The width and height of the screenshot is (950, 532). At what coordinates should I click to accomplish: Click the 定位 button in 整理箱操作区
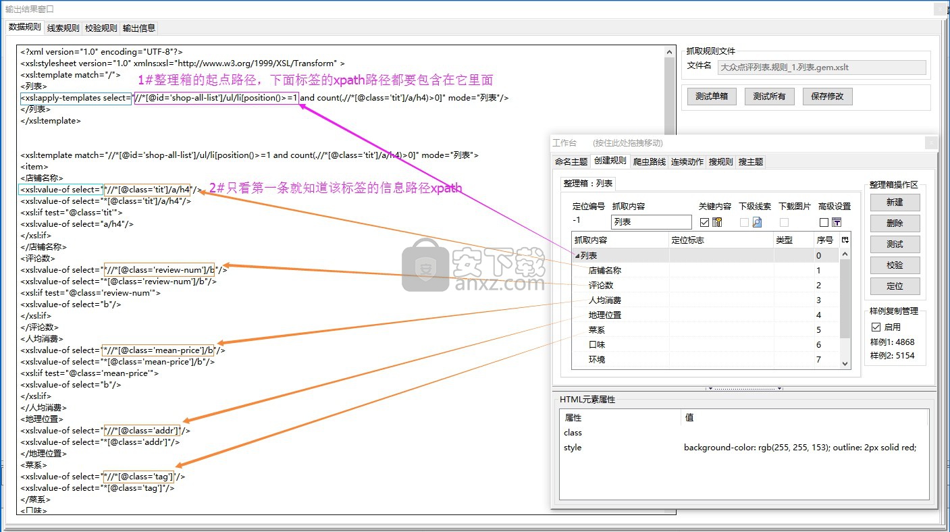tap(895, 286)
